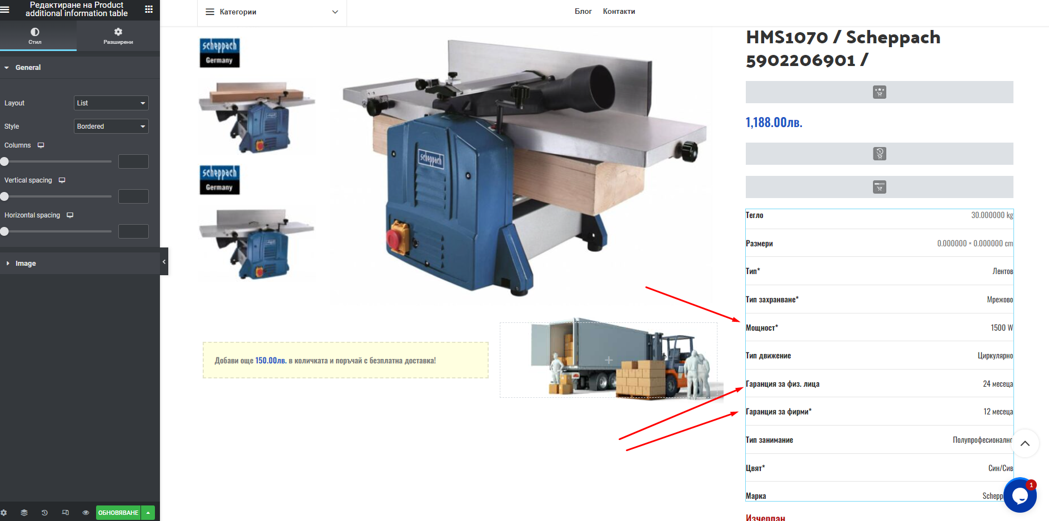Click the first gray widget placeholder under the title
1049x521 pixels.
879,92
